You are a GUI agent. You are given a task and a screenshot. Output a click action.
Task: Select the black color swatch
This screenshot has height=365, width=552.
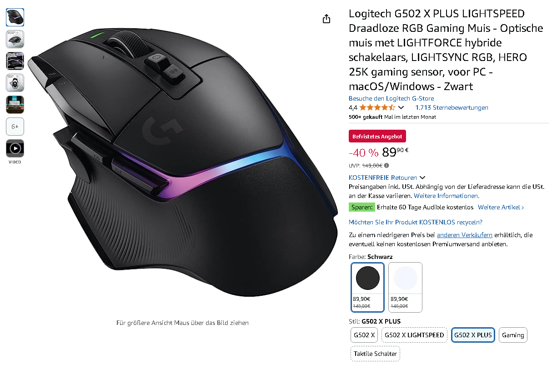point(368,287)
